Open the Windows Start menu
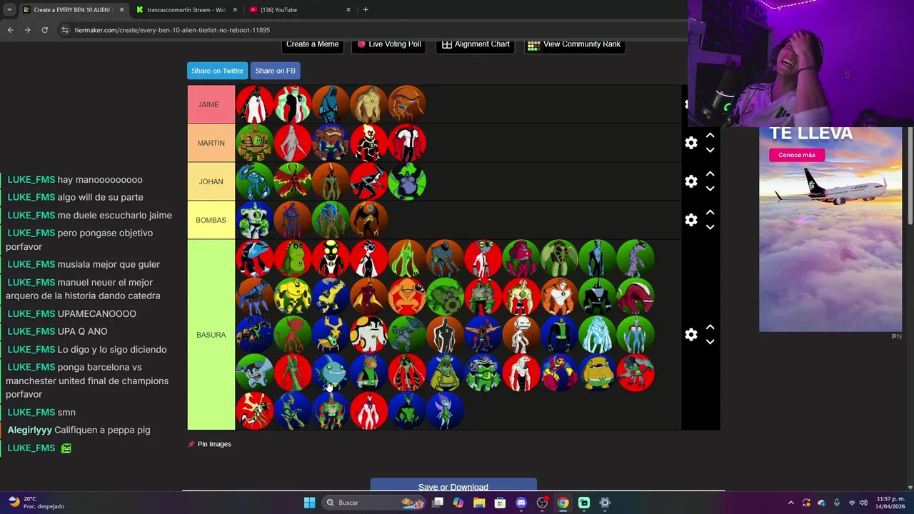This screenshot has height=514, width=914. point(309,503)
